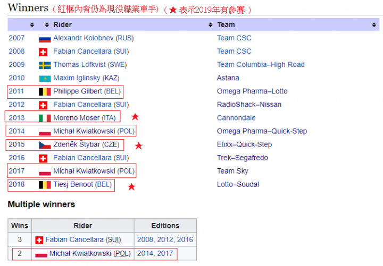
Task: Click Polish flag in the 2014 row
Action: 45,132
